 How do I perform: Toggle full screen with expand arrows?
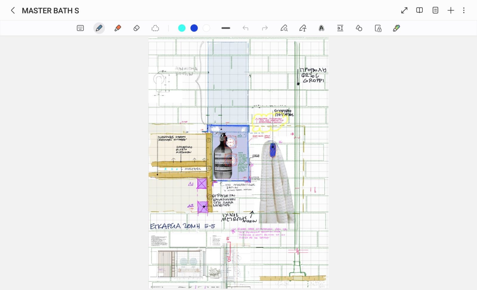(x=404, y=10)
